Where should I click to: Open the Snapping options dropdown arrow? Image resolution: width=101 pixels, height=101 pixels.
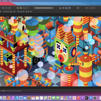point(95,8)
